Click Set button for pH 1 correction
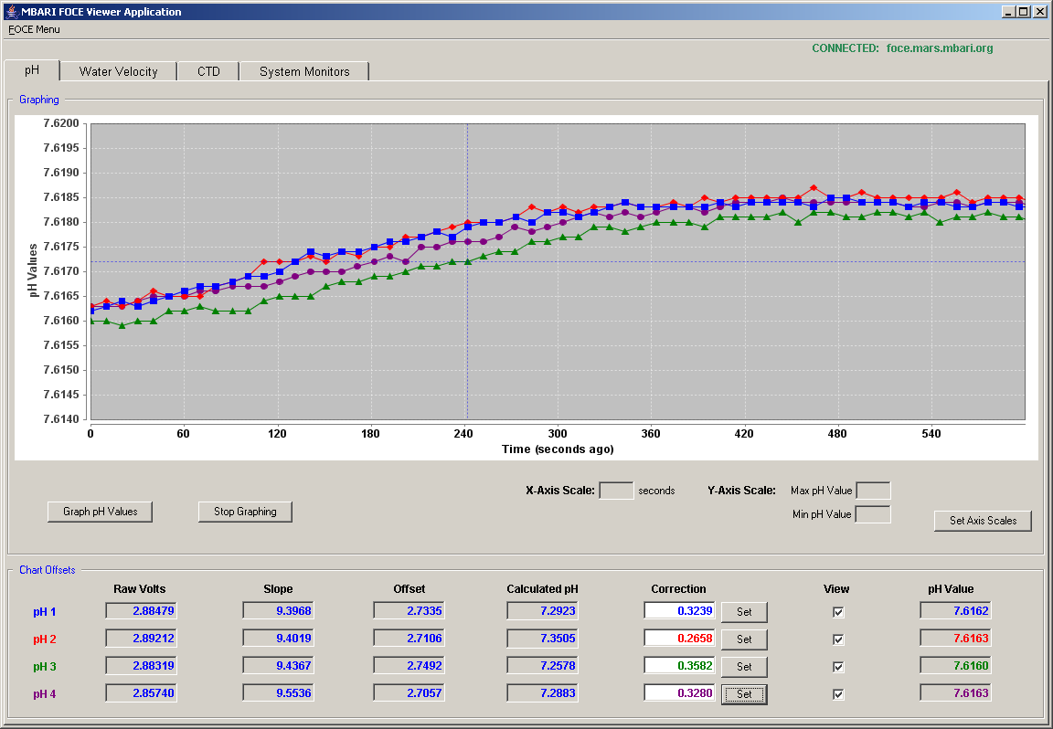 tap(744, 612)
